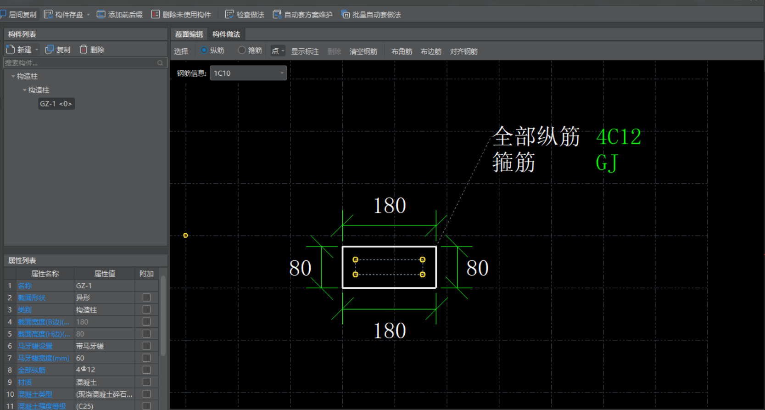Viewport: 765px width, 410px height.
Task: Select the GZ-1 <0> component
Action: pos(56,104)
